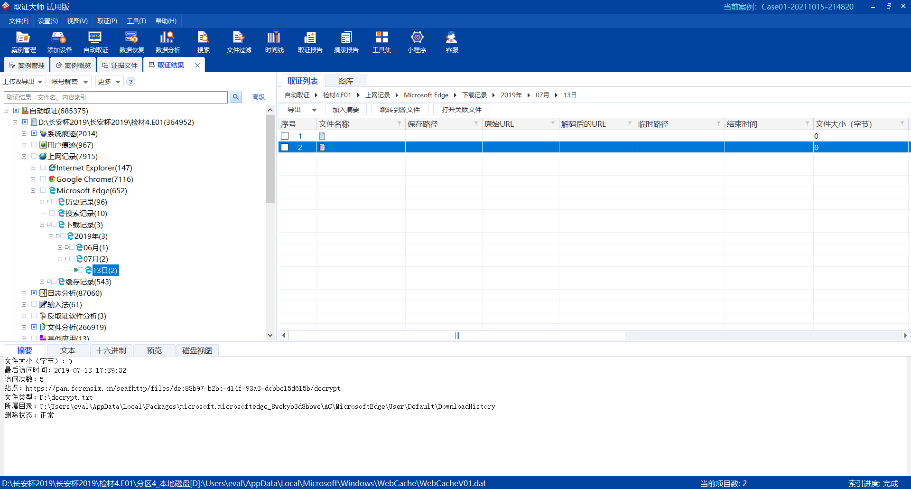This screenshot has width=911, height=489.
Task: Check the checkbox for result row 1
Action: click(285, 136)
